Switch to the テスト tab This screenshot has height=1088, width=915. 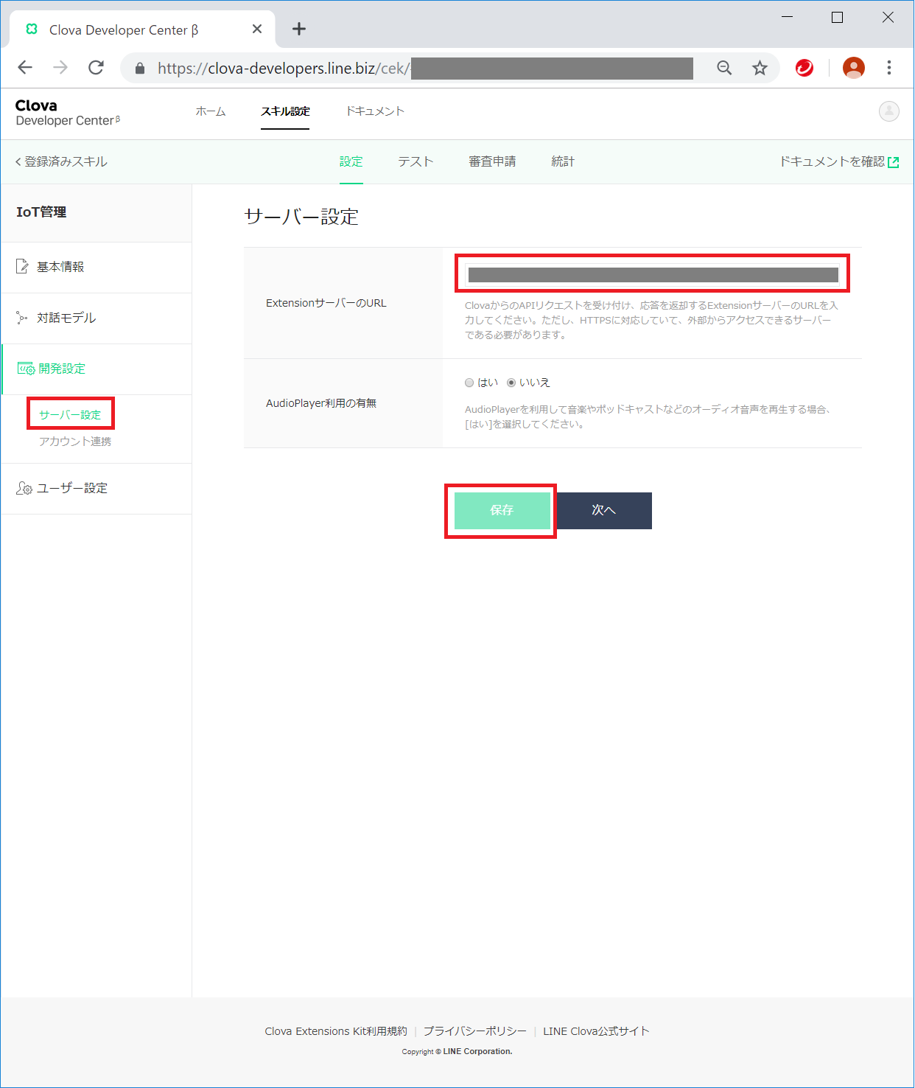[416, 161]
